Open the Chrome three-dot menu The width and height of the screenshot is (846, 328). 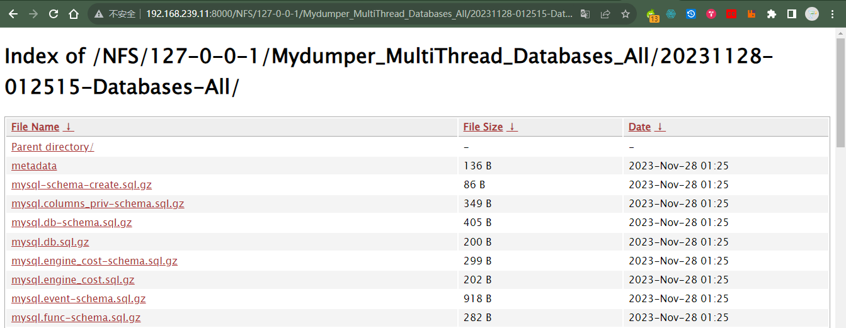coord(832,14)
